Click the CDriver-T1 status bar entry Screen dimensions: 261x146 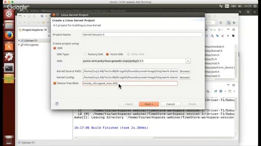[x=26, y=142]
